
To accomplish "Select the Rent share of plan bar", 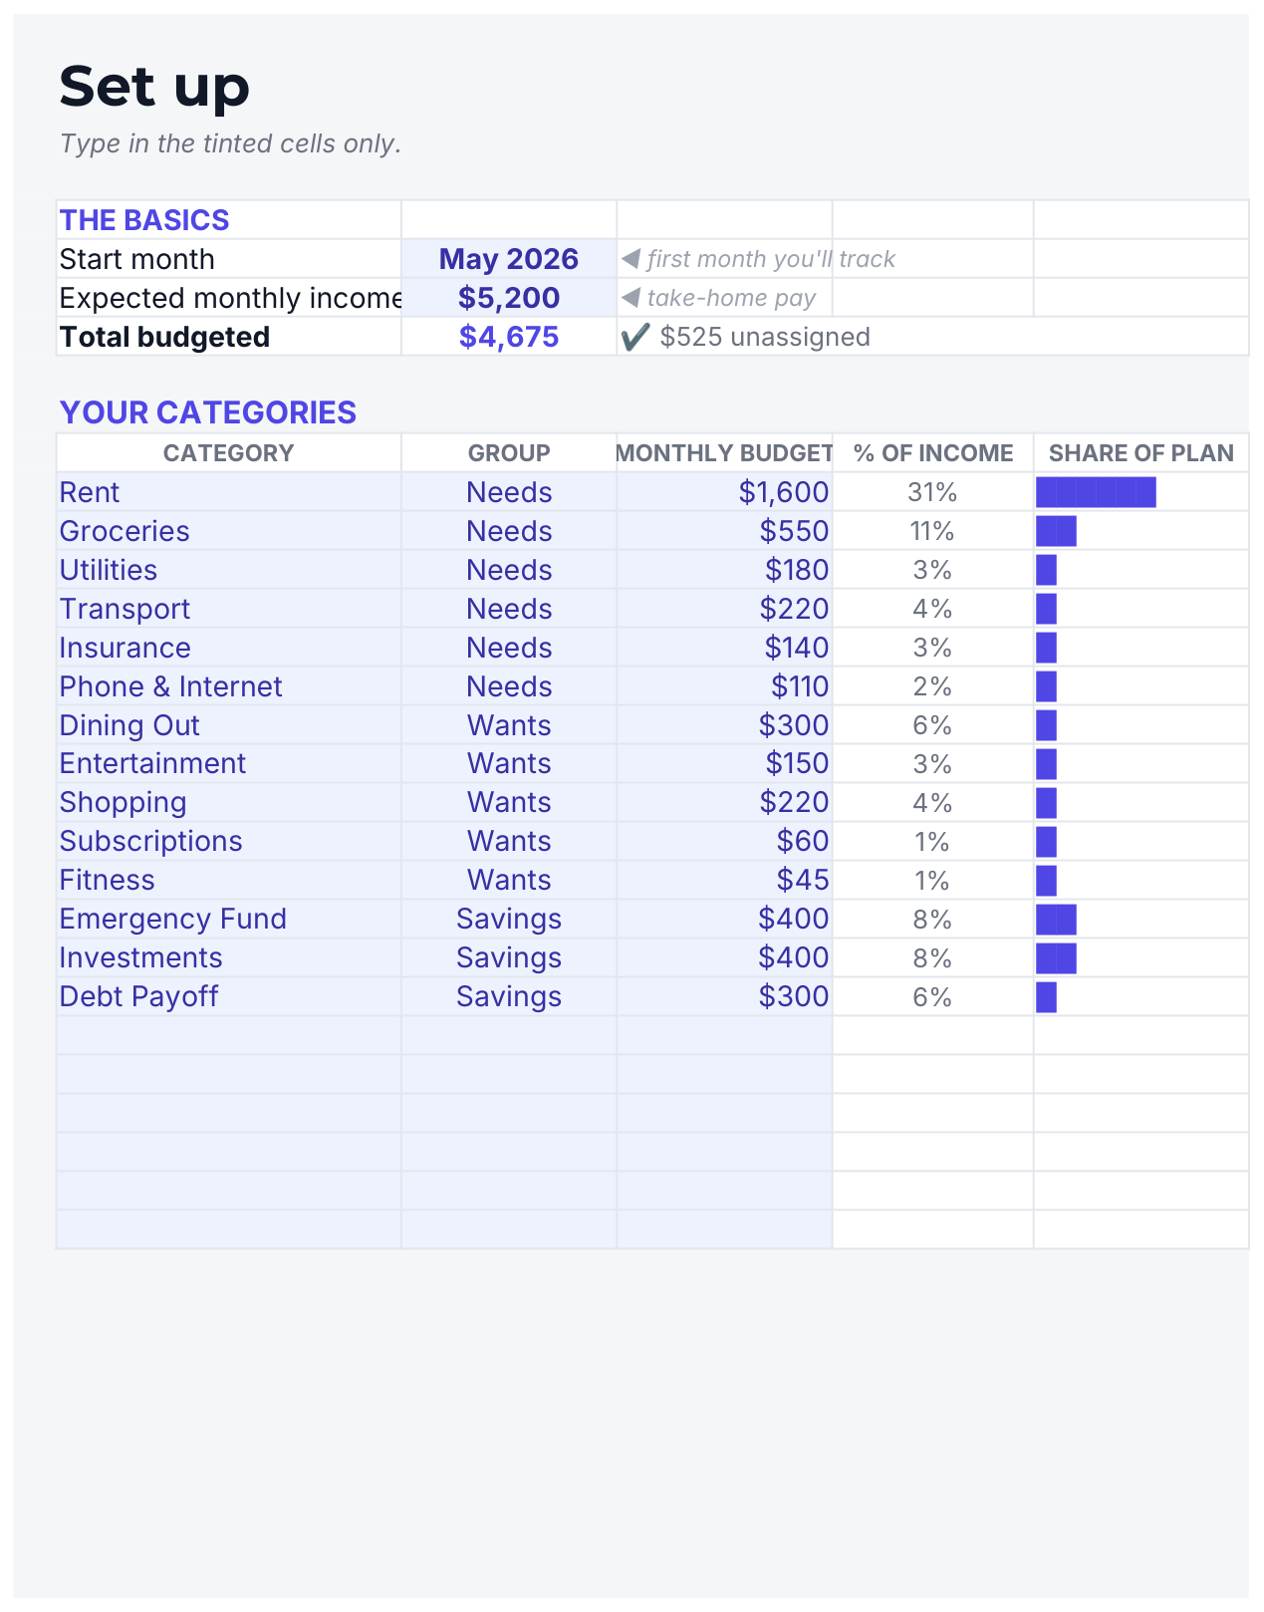I will (x=1096, y=492).
